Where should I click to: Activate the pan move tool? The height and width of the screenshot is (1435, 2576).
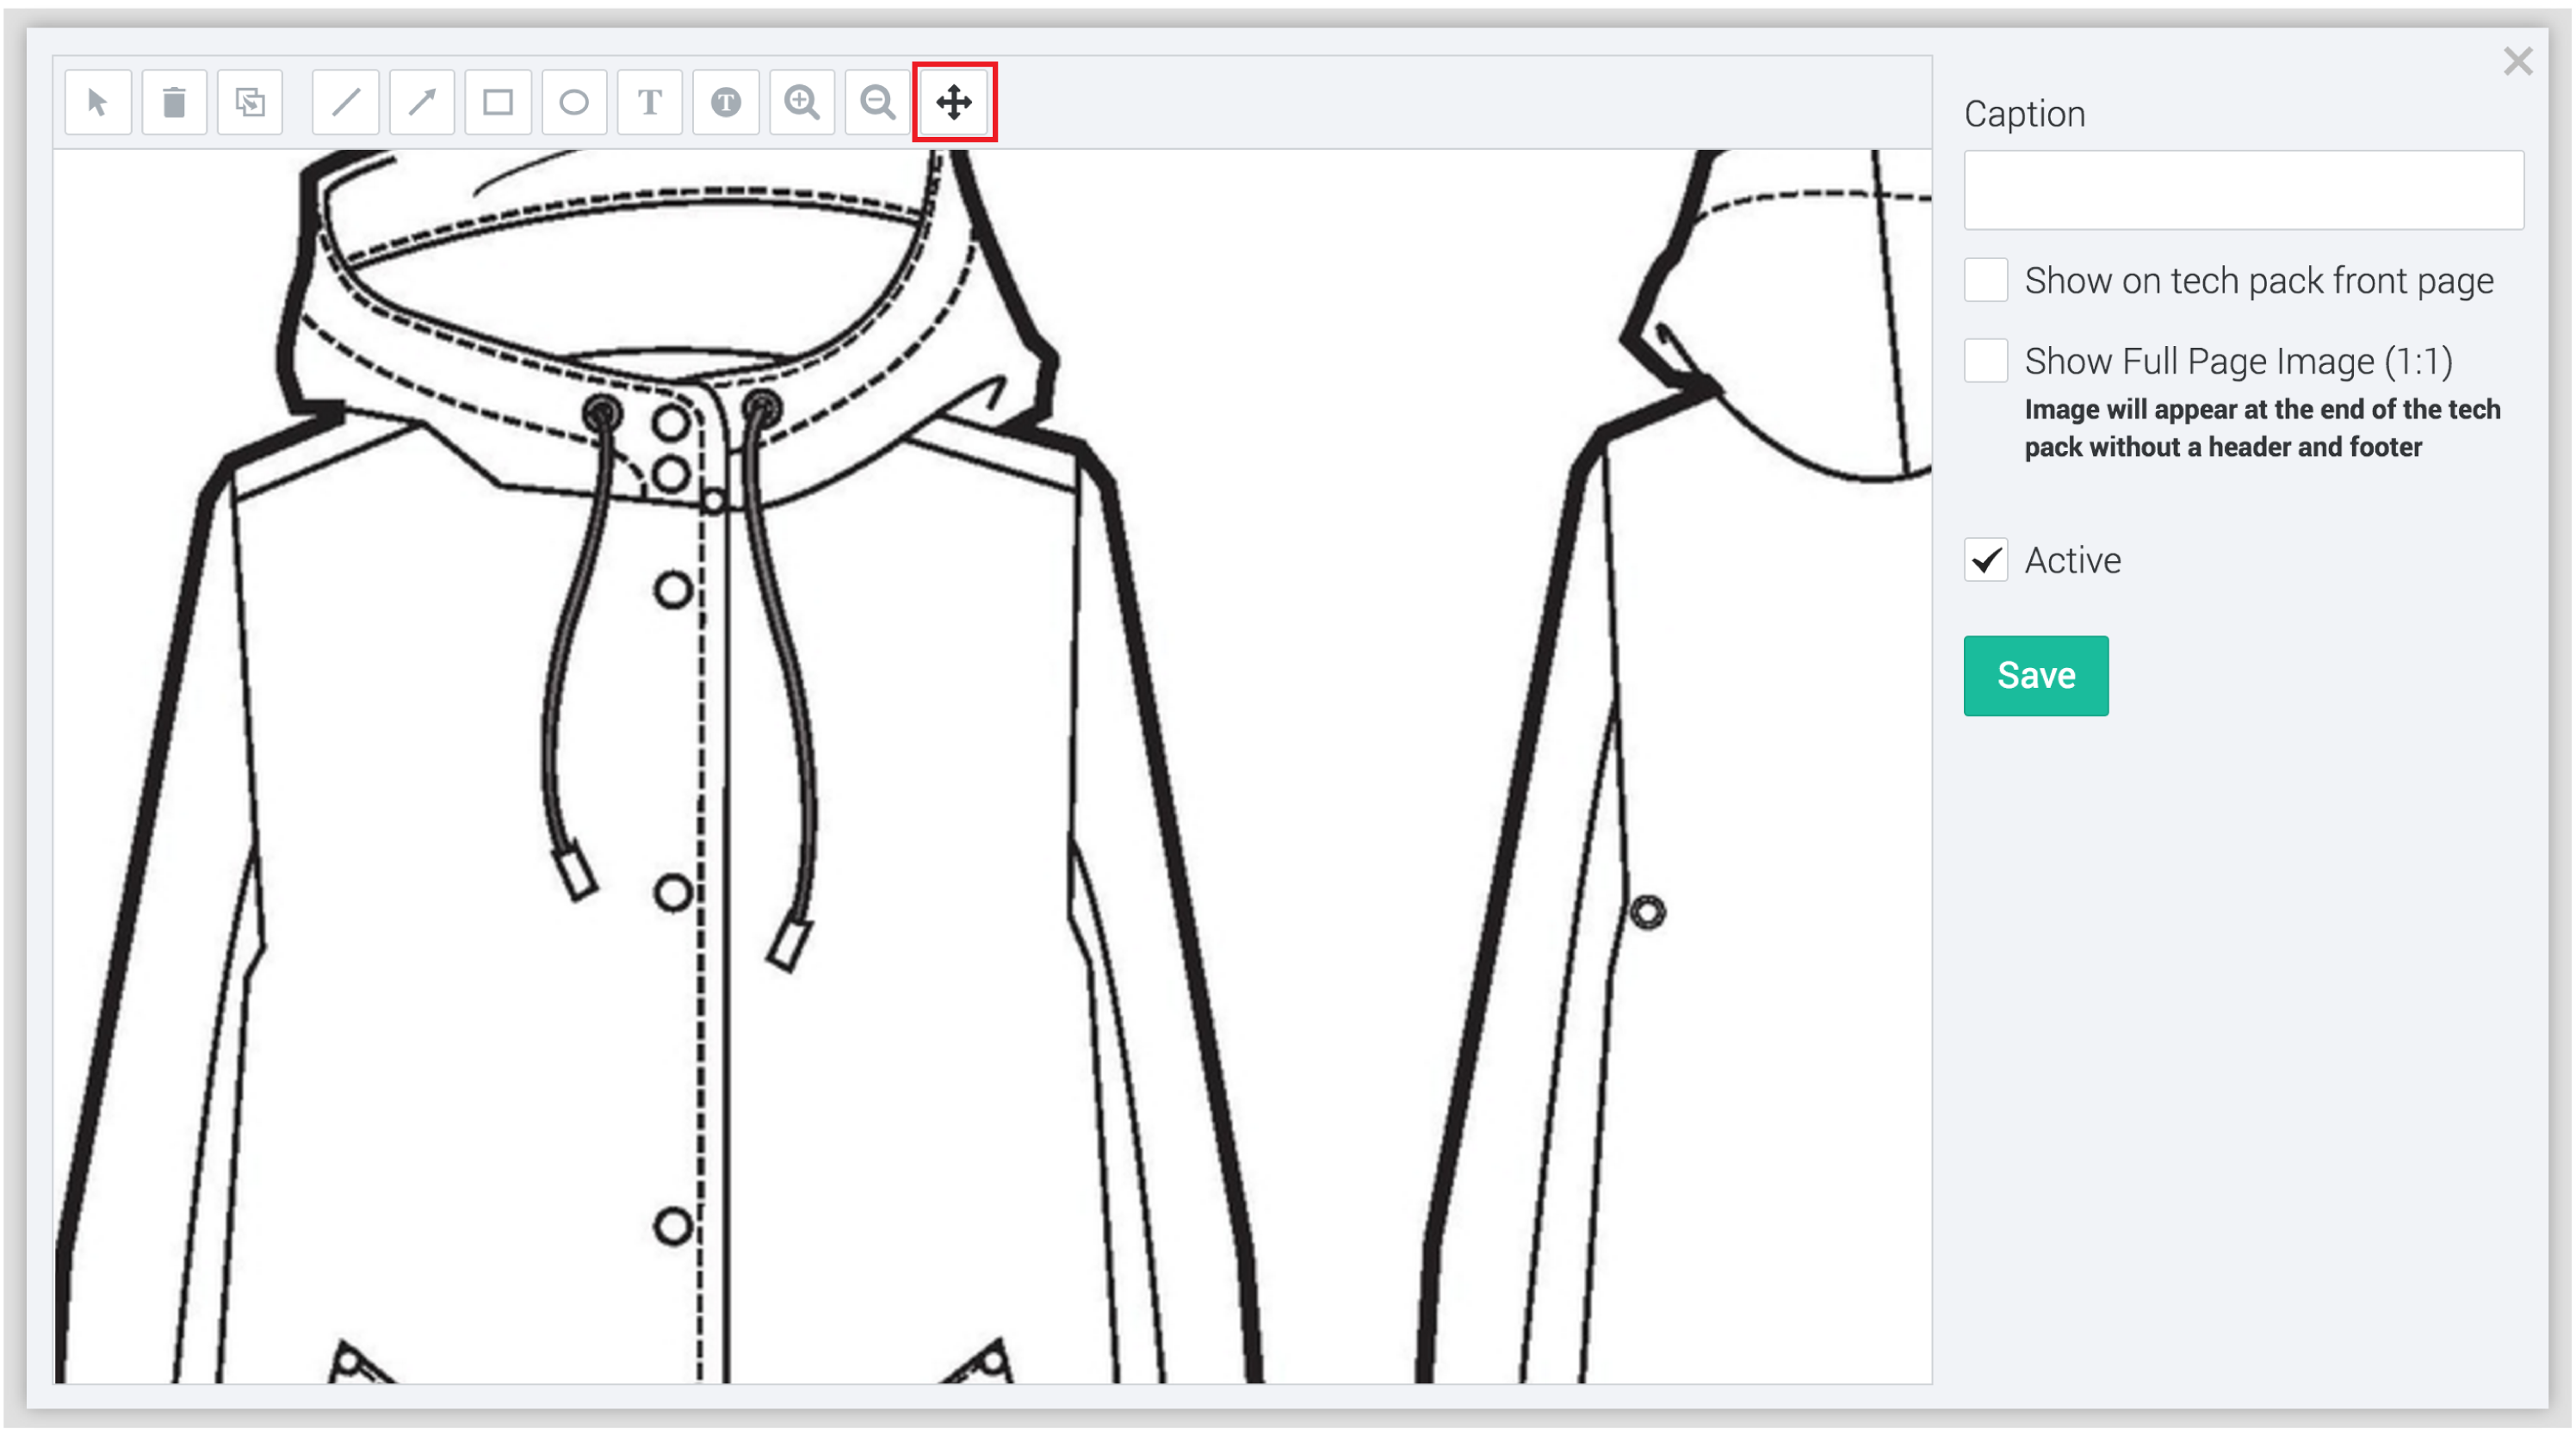pyautogui.click(x=954, y=102)
